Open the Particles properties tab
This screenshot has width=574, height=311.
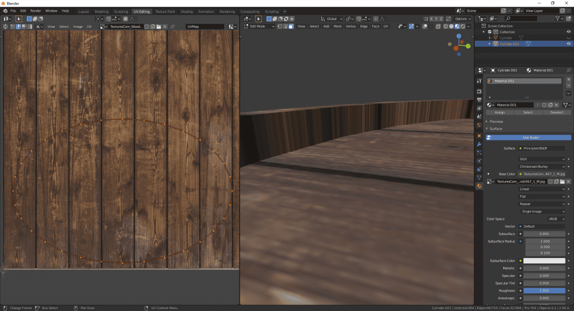coord(479,153)
